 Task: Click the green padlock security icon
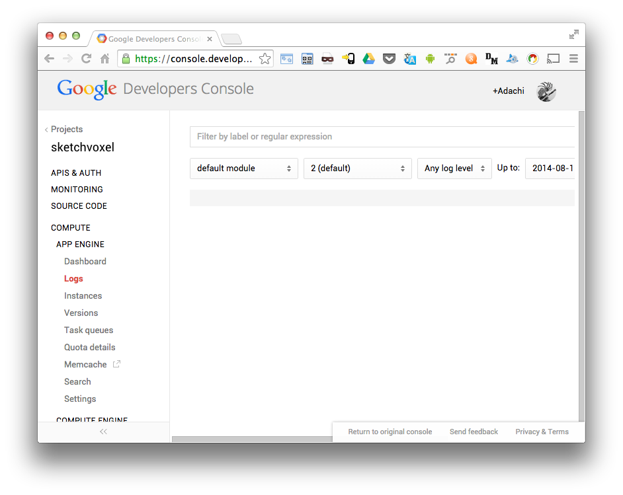click(126, 59)
